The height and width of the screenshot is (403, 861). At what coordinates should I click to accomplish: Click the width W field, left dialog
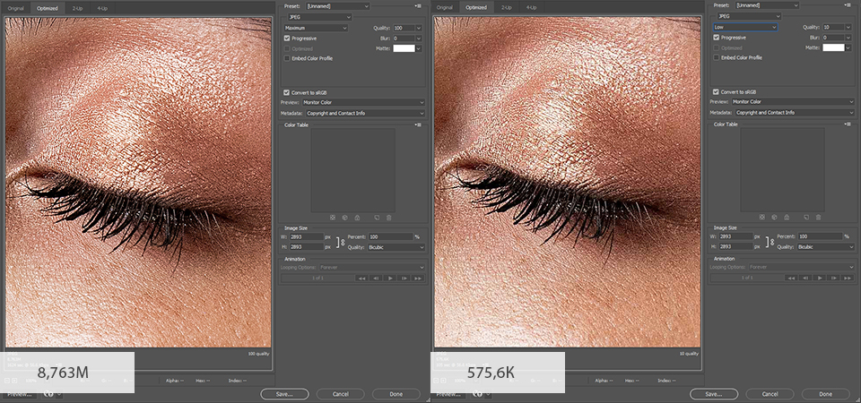pos(307,236)
